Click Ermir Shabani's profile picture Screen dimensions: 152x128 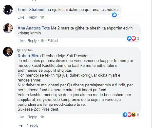(8, 10)
